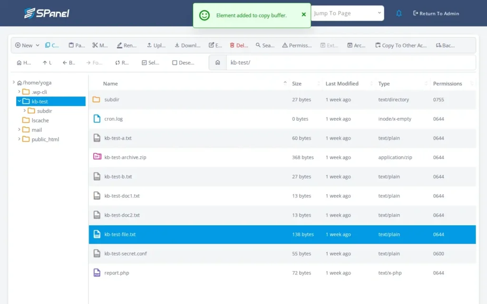Select the kb-test-a.txt file
The image size is (487, 304).
(282, 138)
